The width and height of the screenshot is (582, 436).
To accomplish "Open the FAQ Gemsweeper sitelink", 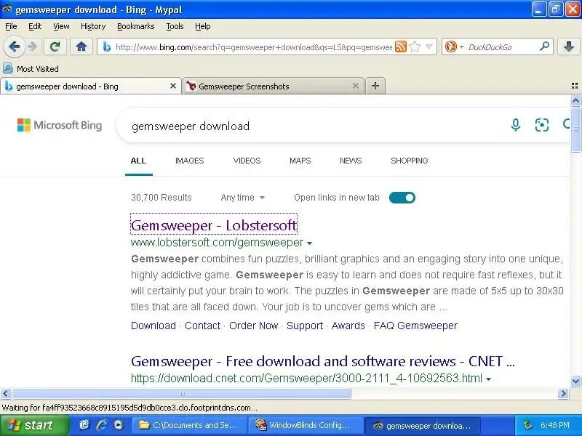I will (415, 326).
